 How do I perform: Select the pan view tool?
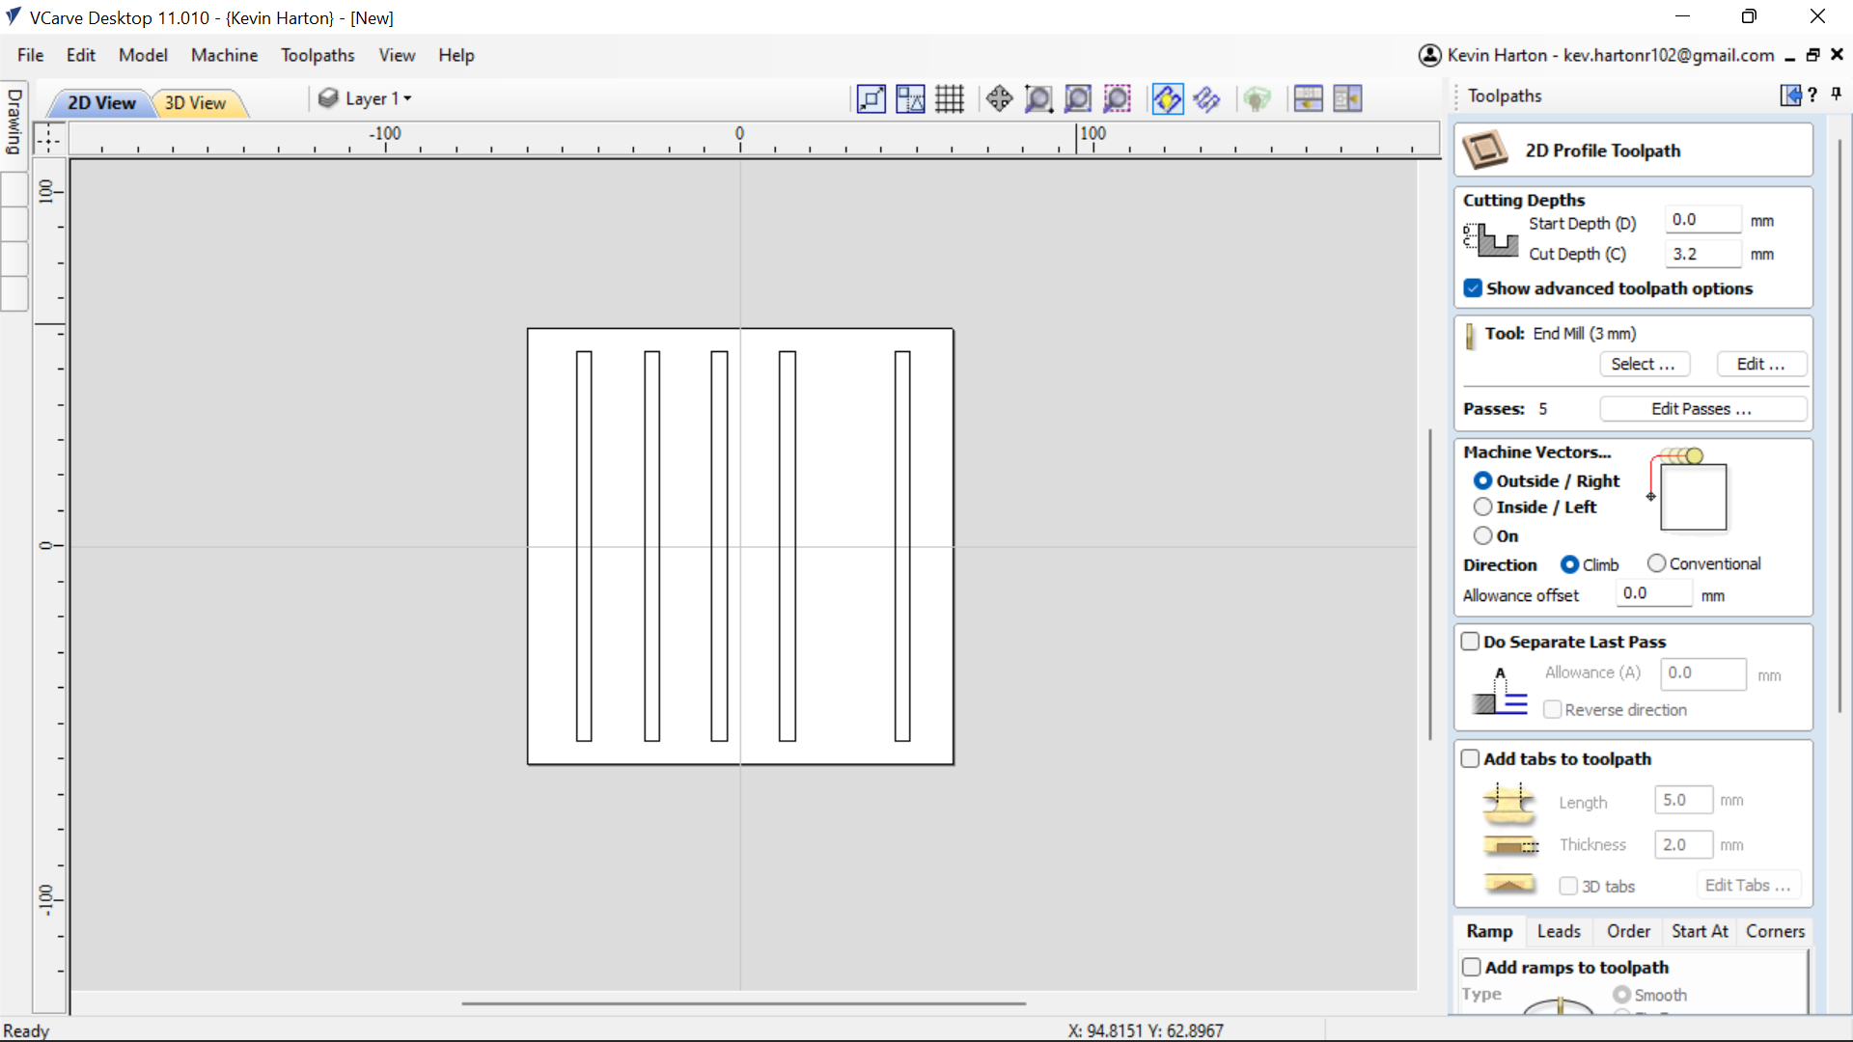(x=999, y=99)
